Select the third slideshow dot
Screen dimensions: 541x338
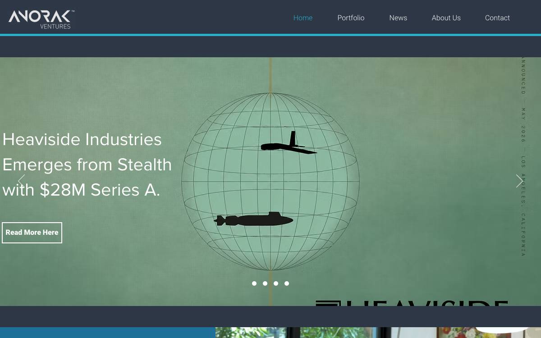tap(276, 283)
